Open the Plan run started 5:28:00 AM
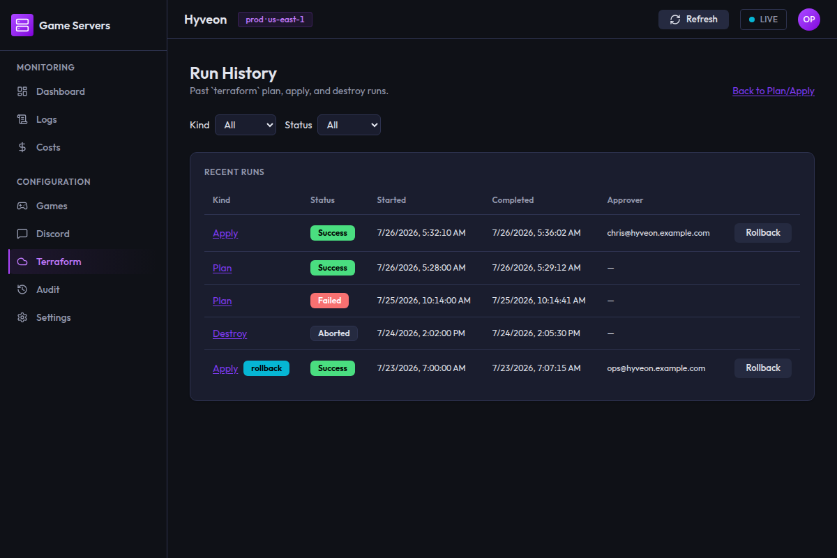This screenshot has height=558, width=837. 223,268
